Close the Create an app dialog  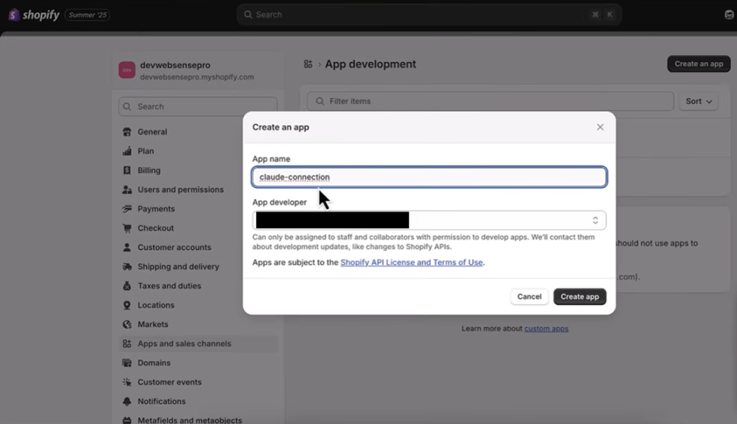(600, 127)
